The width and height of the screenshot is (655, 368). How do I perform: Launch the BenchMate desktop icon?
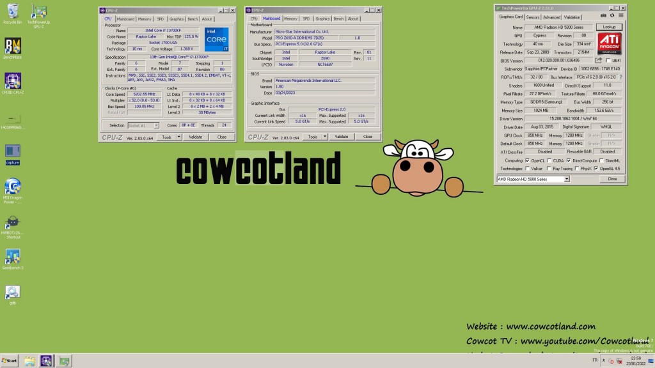[13, 48]
